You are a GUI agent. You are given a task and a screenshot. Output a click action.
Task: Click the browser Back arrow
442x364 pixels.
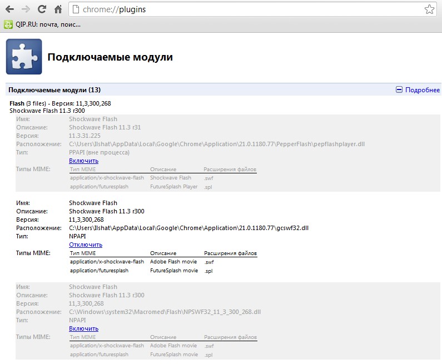tap(9, 9)
